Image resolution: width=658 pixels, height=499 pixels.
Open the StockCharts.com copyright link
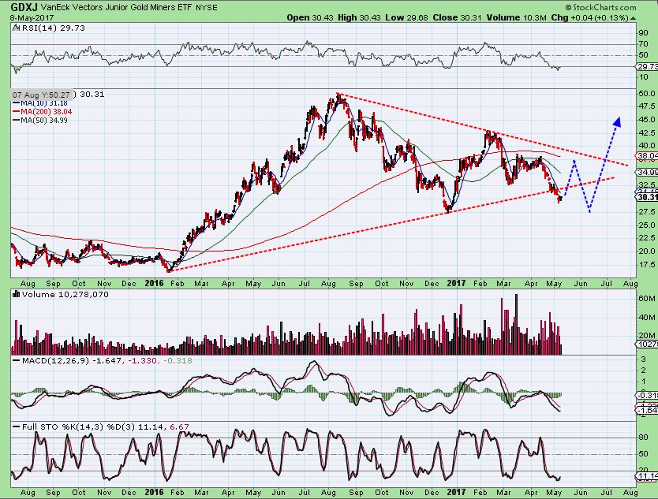[x=600, y=7]
